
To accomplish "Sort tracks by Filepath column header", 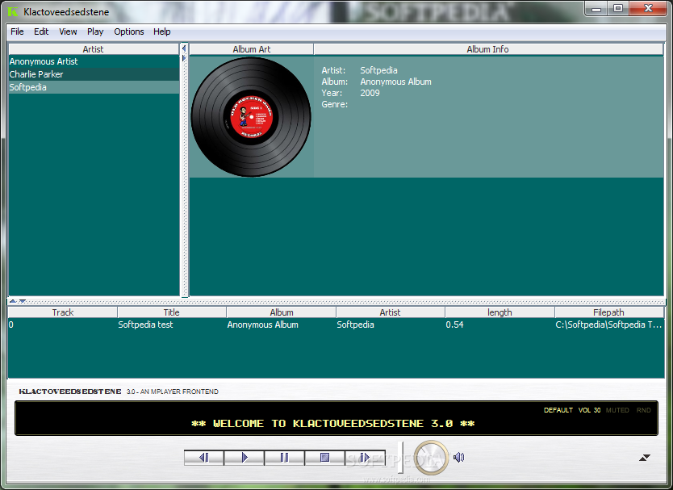I will pyautogui.click(x=608, y=312).
